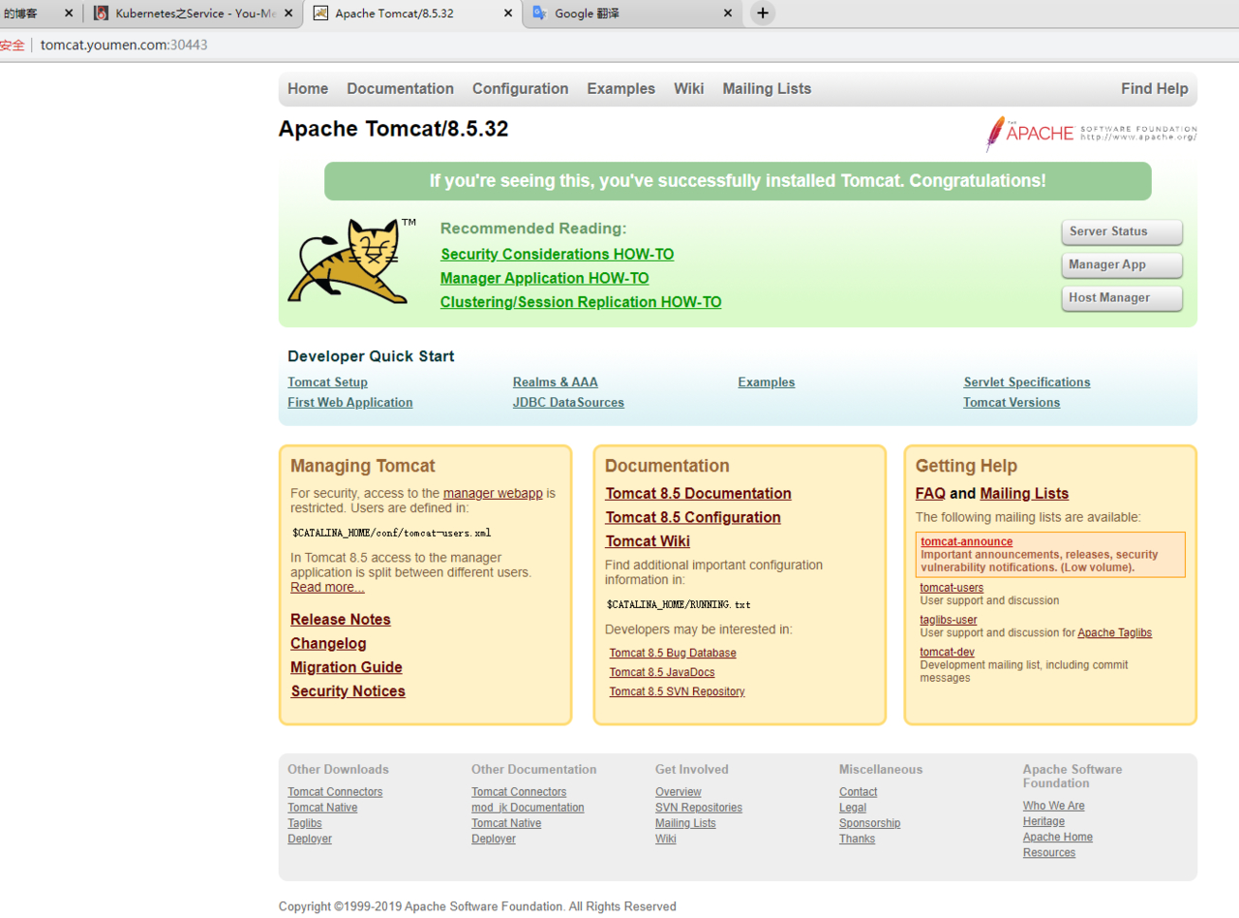This screenshot has height=918, width=1239.
Task: Open Deployer under Other Downloads
Action: click(x=310, y=839)
